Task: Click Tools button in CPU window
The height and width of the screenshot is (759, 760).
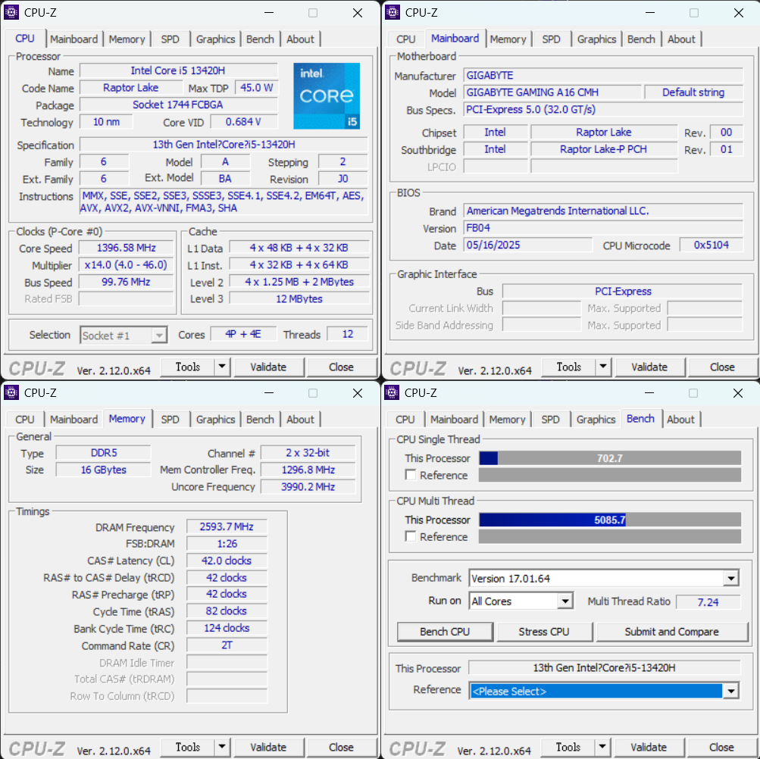Action: pyautogui.click(x=188, y=367)
